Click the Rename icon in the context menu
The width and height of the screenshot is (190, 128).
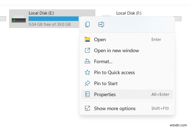(x=101, y=24)
